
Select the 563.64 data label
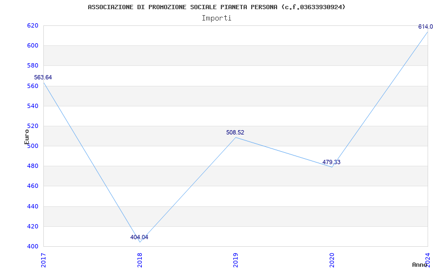pos(43,77)
